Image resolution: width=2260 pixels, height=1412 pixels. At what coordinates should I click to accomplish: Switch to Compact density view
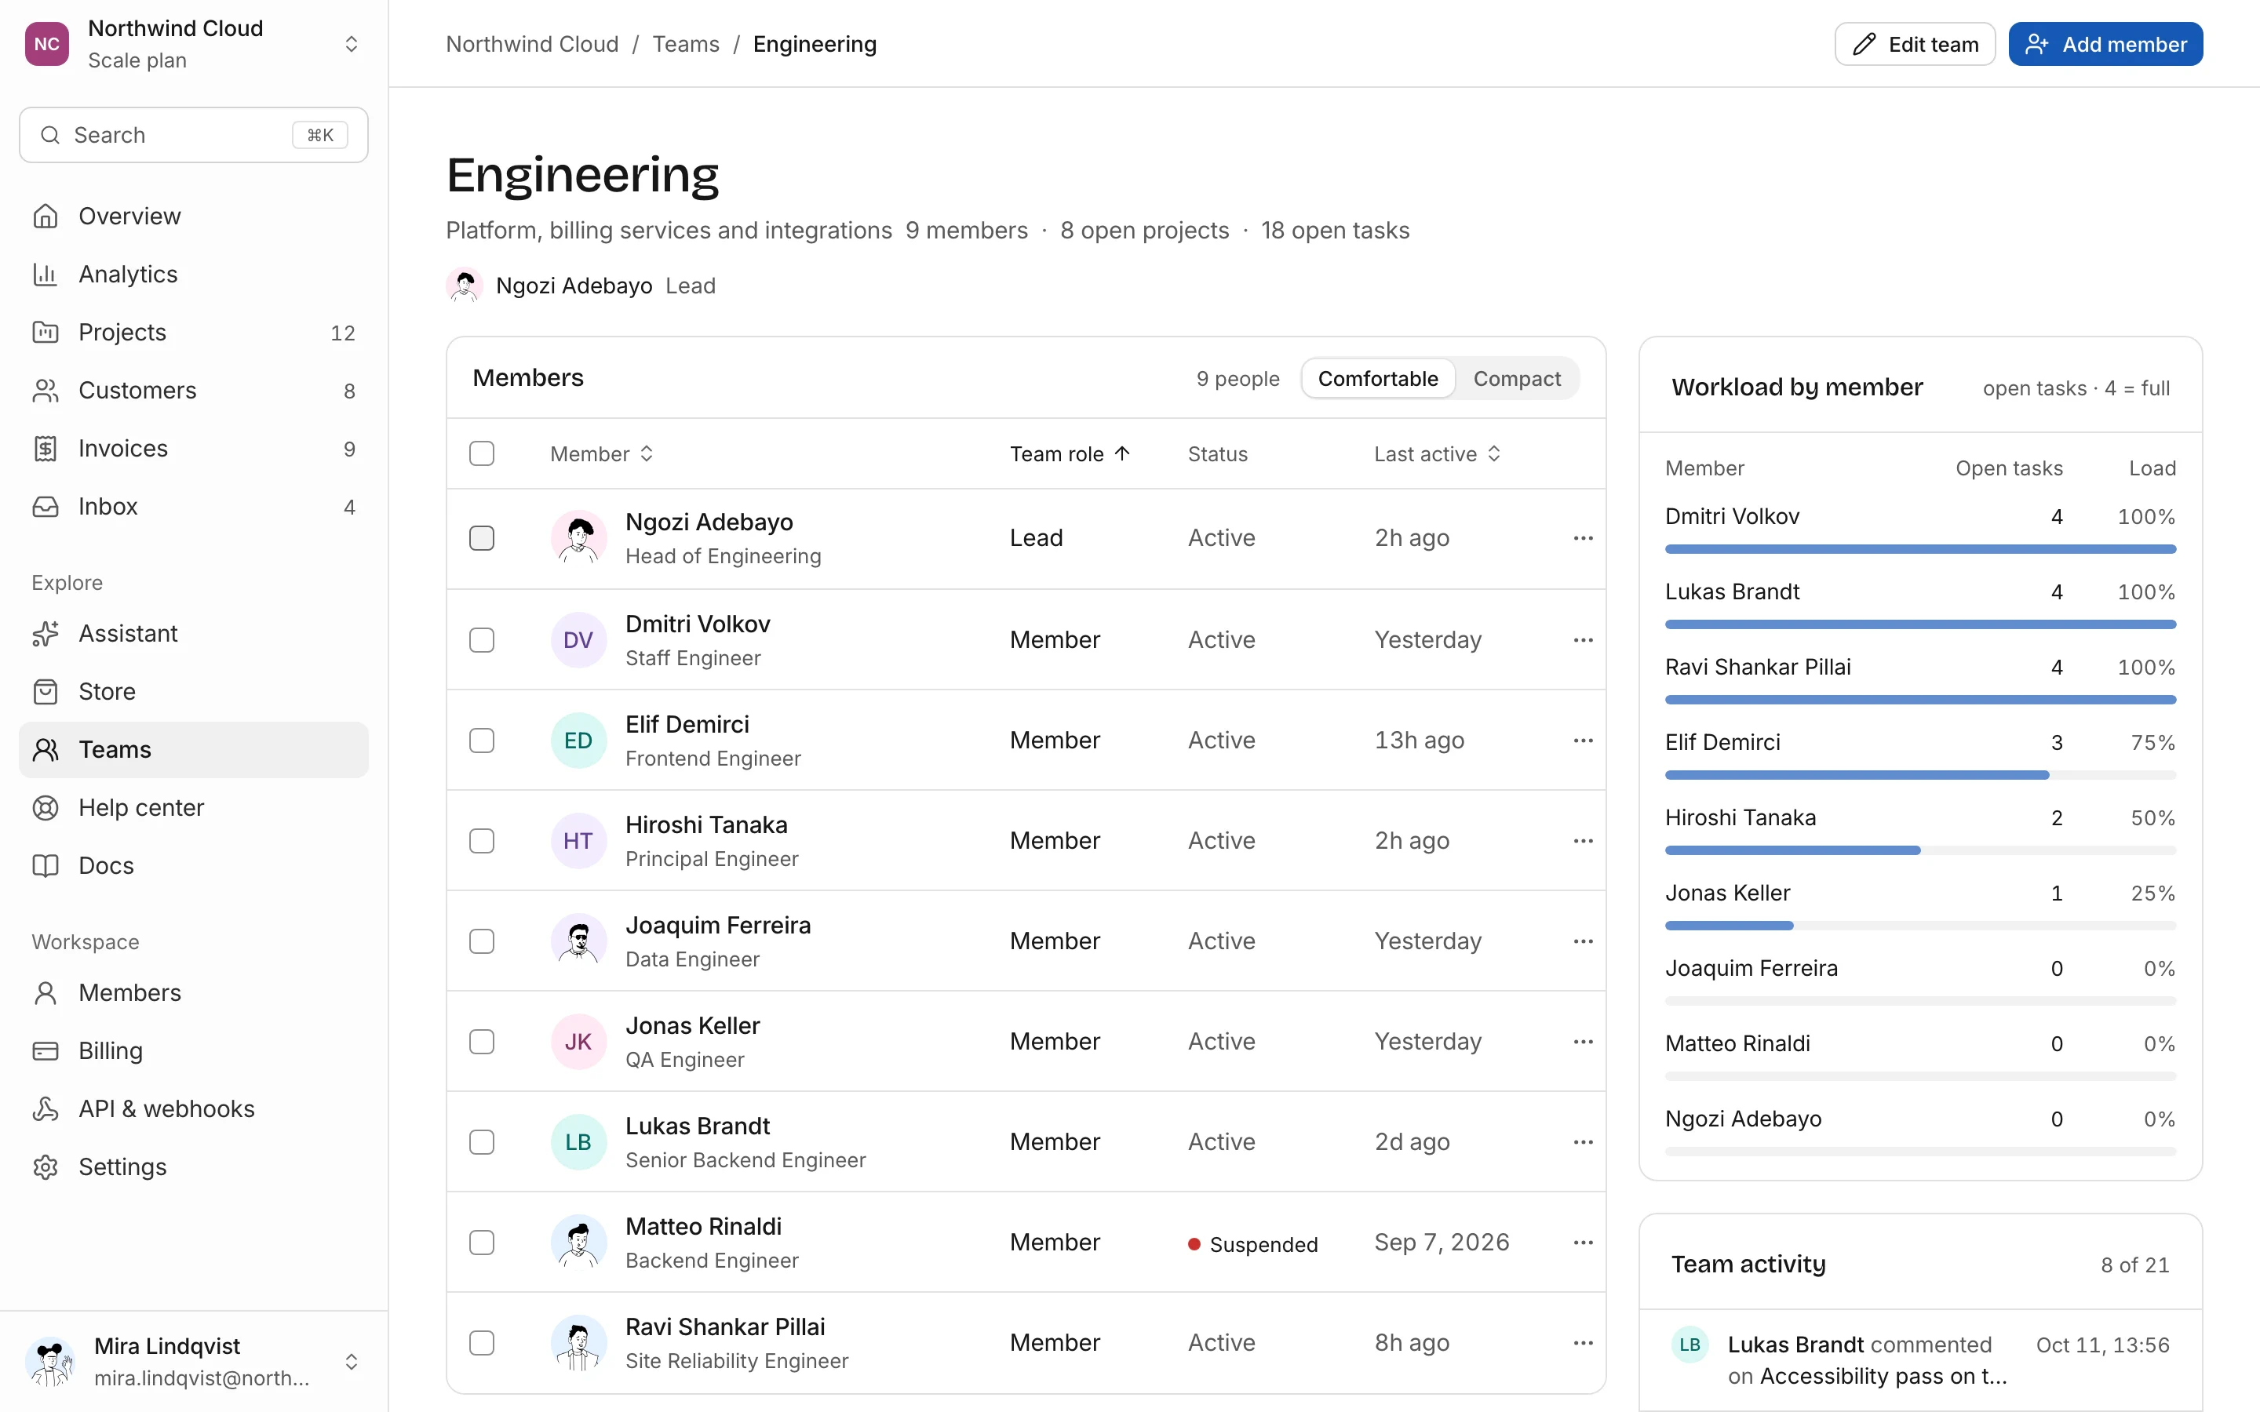pos(1517,378)
